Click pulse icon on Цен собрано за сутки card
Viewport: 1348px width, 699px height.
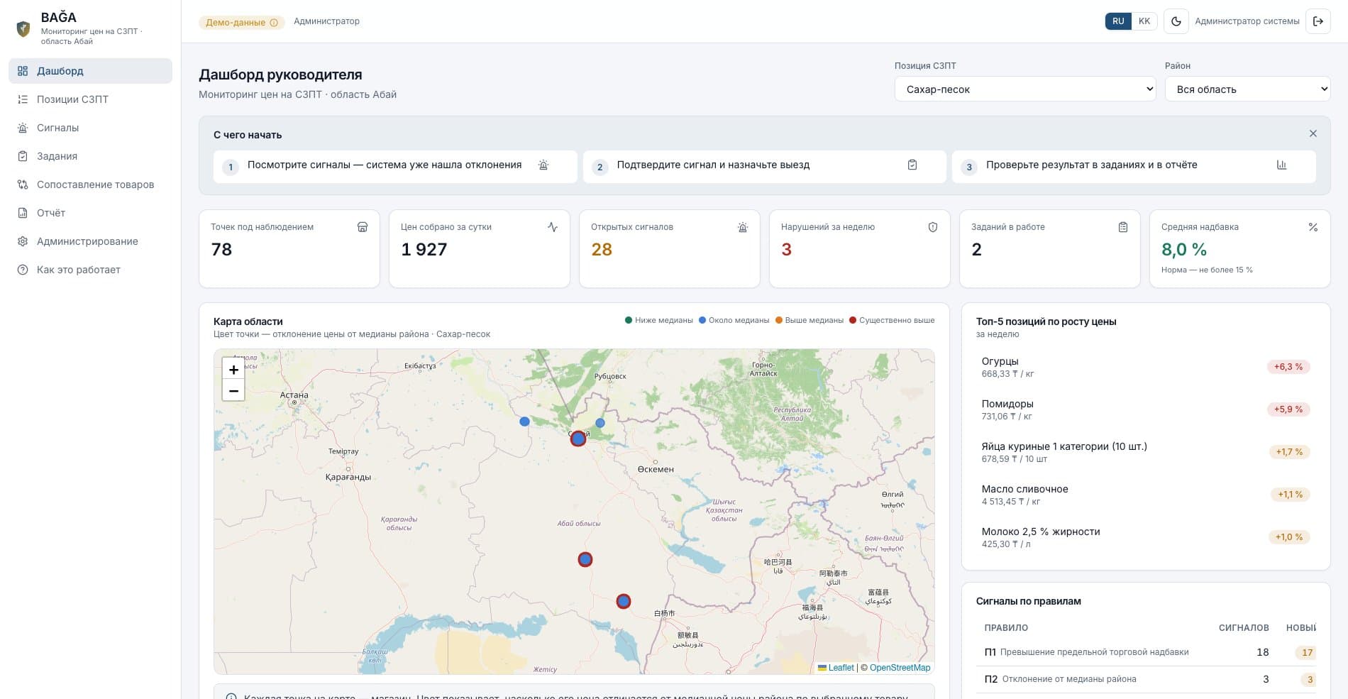click(553, 227)
